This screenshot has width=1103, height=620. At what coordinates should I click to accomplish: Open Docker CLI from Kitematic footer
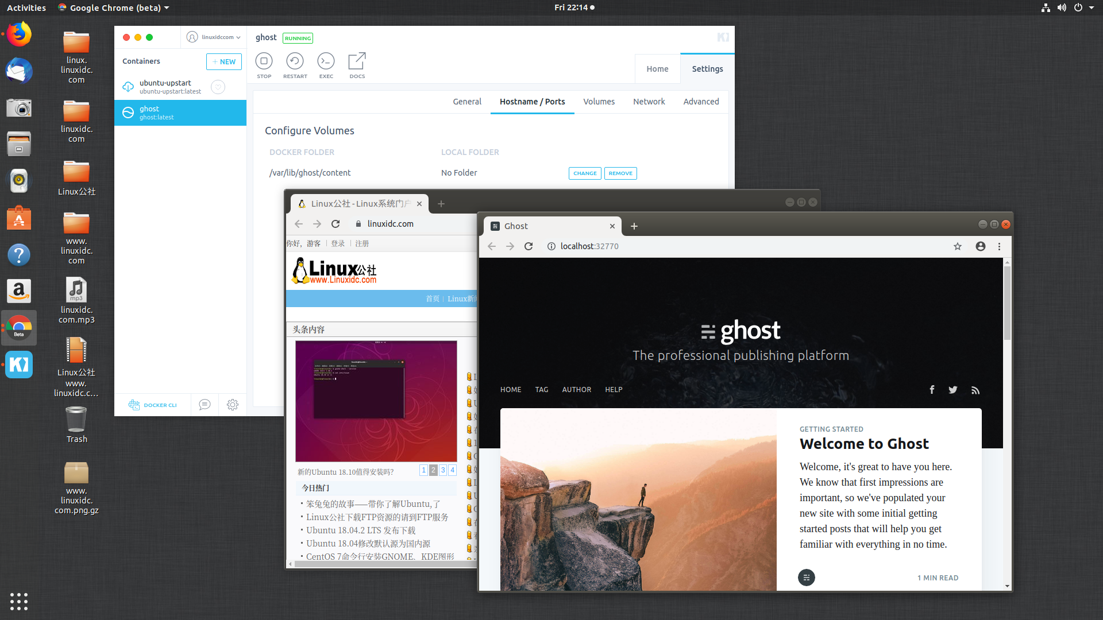pyautogui.click(x=153, y=405)
